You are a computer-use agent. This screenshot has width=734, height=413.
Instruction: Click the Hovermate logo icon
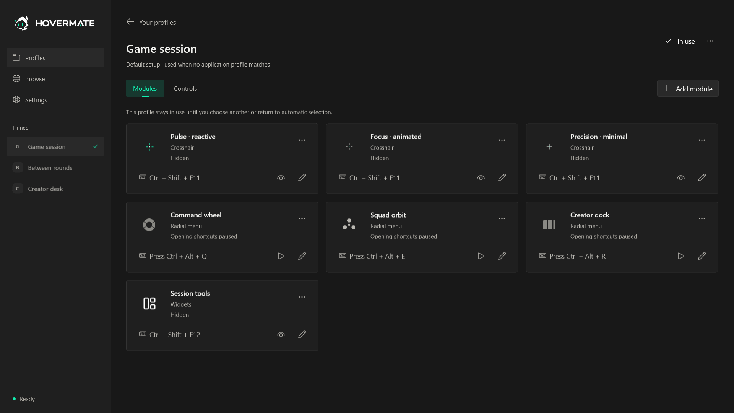tap(21, 23)
